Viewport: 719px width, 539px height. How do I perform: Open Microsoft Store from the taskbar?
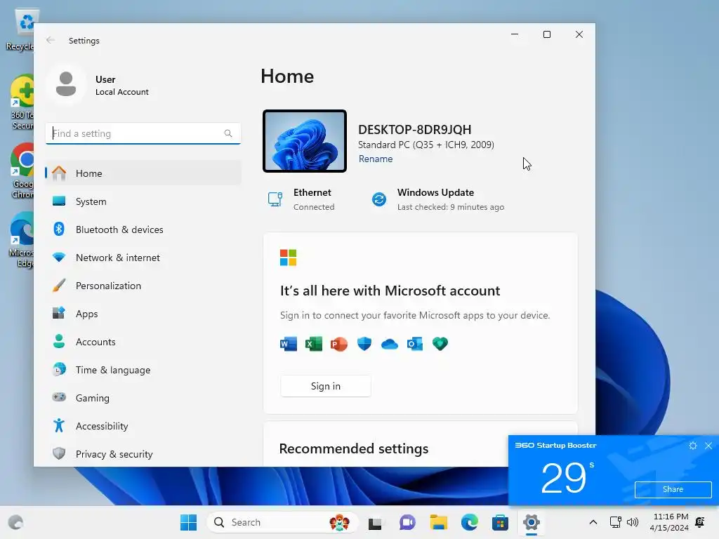[x=500, y=522]
